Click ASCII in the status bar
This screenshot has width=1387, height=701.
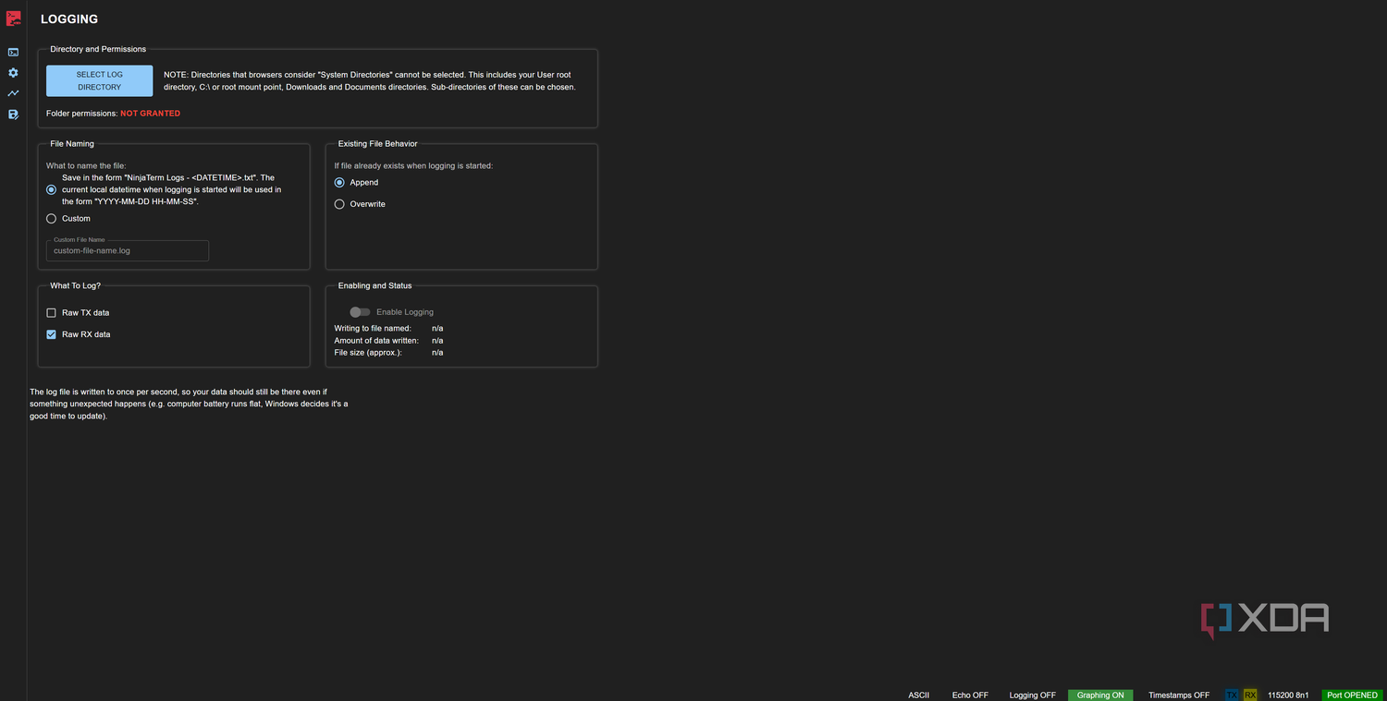pyautogui.click(x=918, y=695)
